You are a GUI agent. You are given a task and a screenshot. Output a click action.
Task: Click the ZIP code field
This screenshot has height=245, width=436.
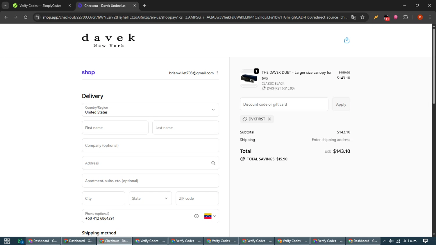tap(197, 198)
